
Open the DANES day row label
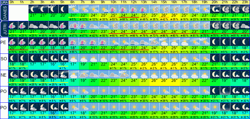[x=4, y=13]
